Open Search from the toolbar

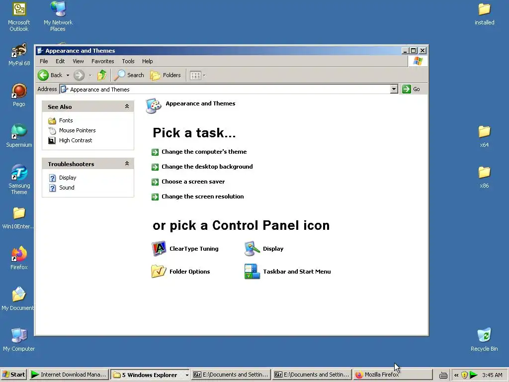[129, 75]
